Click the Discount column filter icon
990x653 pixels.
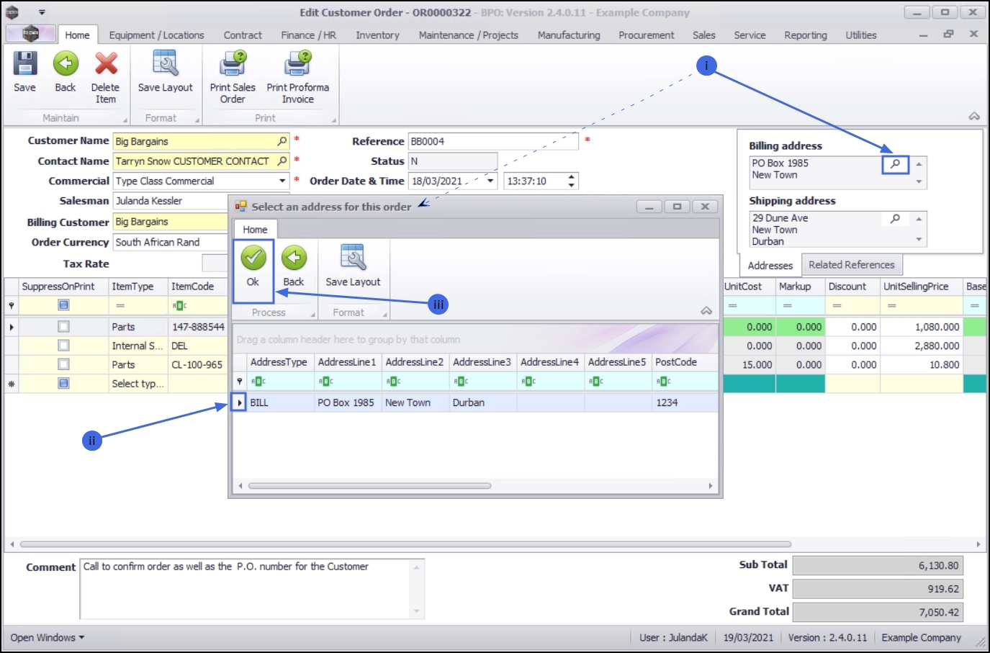click(x=837, y=305)
